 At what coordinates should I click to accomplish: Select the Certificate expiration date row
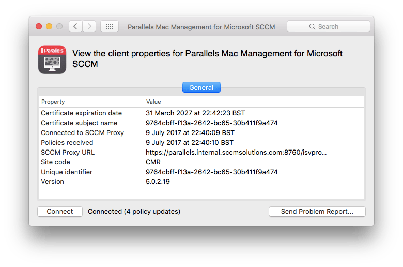[x=201, y=113]
